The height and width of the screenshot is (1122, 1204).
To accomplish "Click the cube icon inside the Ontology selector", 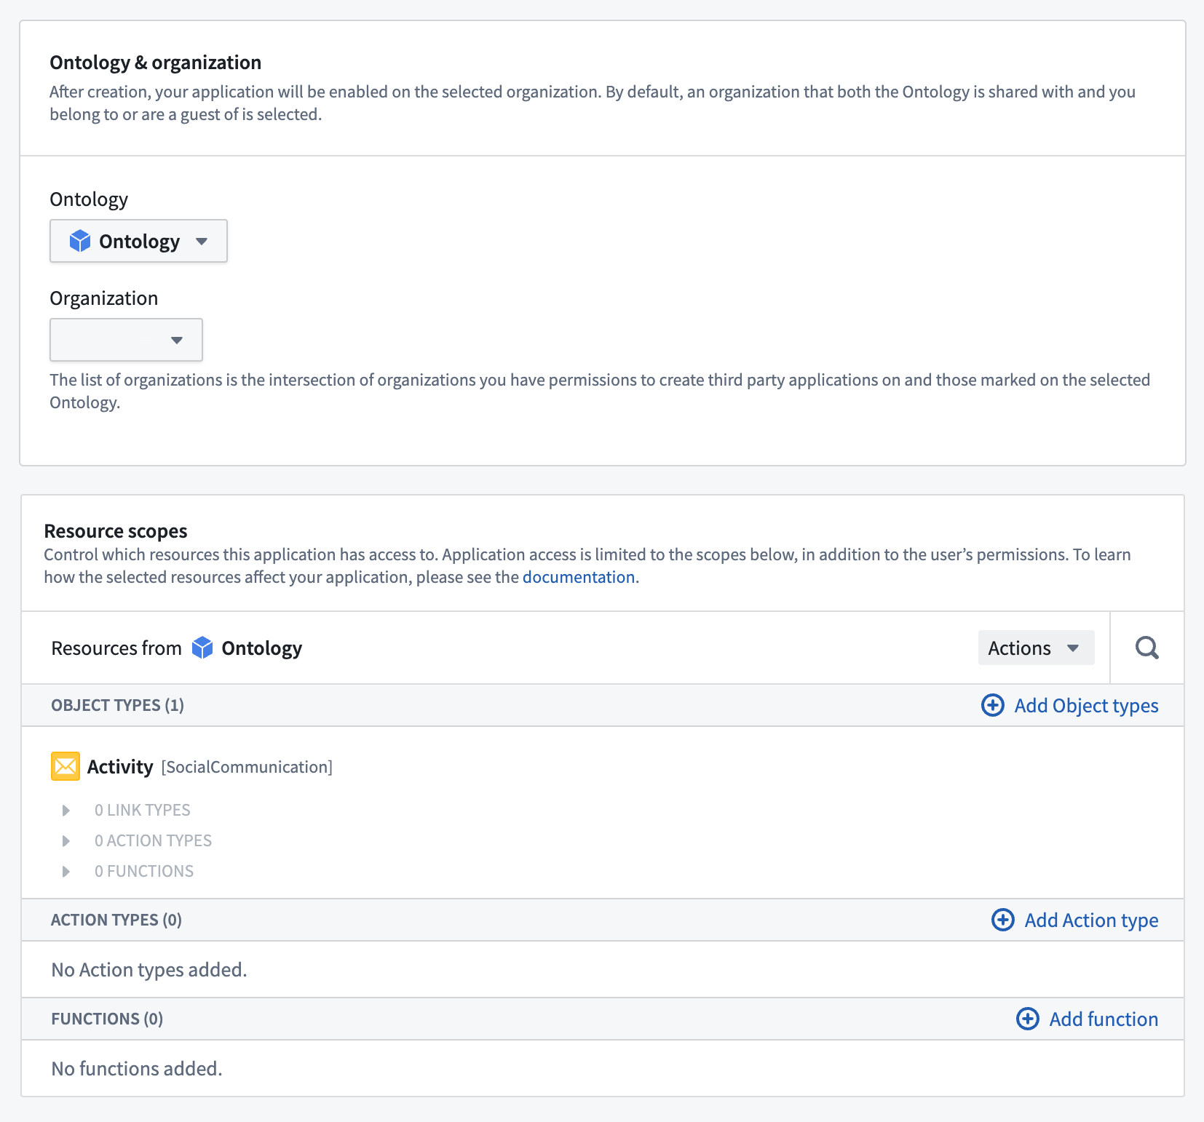I will 80,241.
